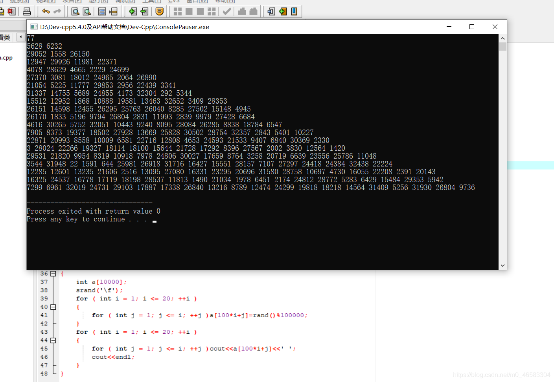Collapse code fold at line 44

click(53, 340)
